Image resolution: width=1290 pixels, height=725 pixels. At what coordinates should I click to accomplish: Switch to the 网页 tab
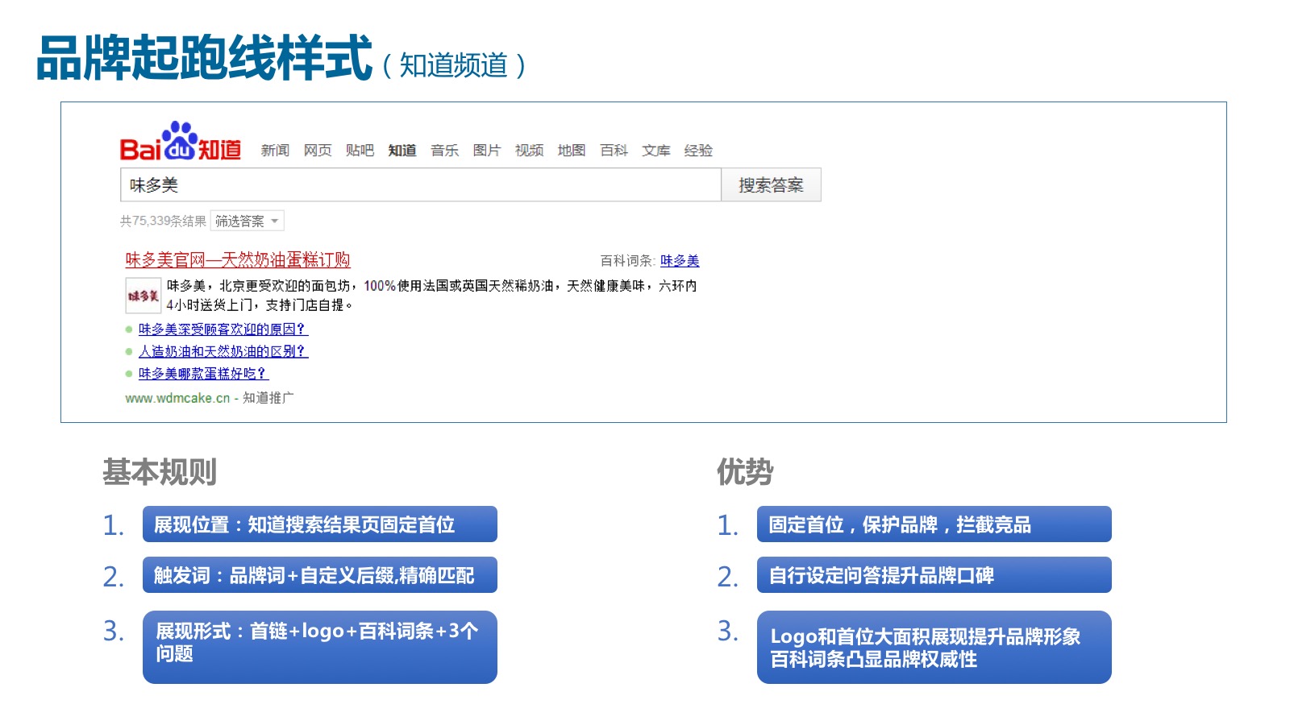pos(318,151)
